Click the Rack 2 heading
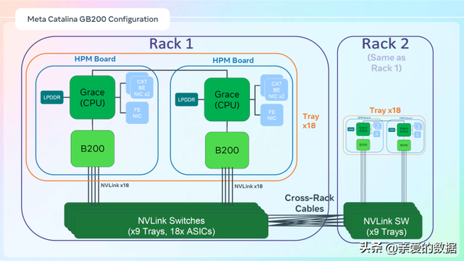The height and width of the screenshot is (261, 464). (385, 43)
